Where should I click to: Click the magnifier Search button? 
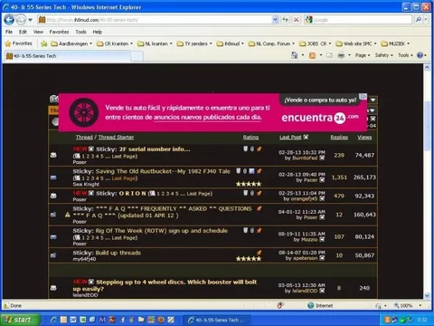tap(419, 20)
